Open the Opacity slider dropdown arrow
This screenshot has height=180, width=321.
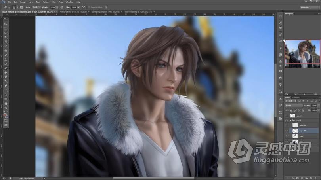[57, 7]
